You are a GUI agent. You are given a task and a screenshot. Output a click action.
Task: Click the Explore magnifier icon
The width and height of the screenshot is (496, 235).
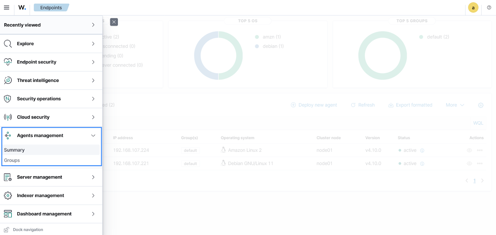[x=8, y=44]
